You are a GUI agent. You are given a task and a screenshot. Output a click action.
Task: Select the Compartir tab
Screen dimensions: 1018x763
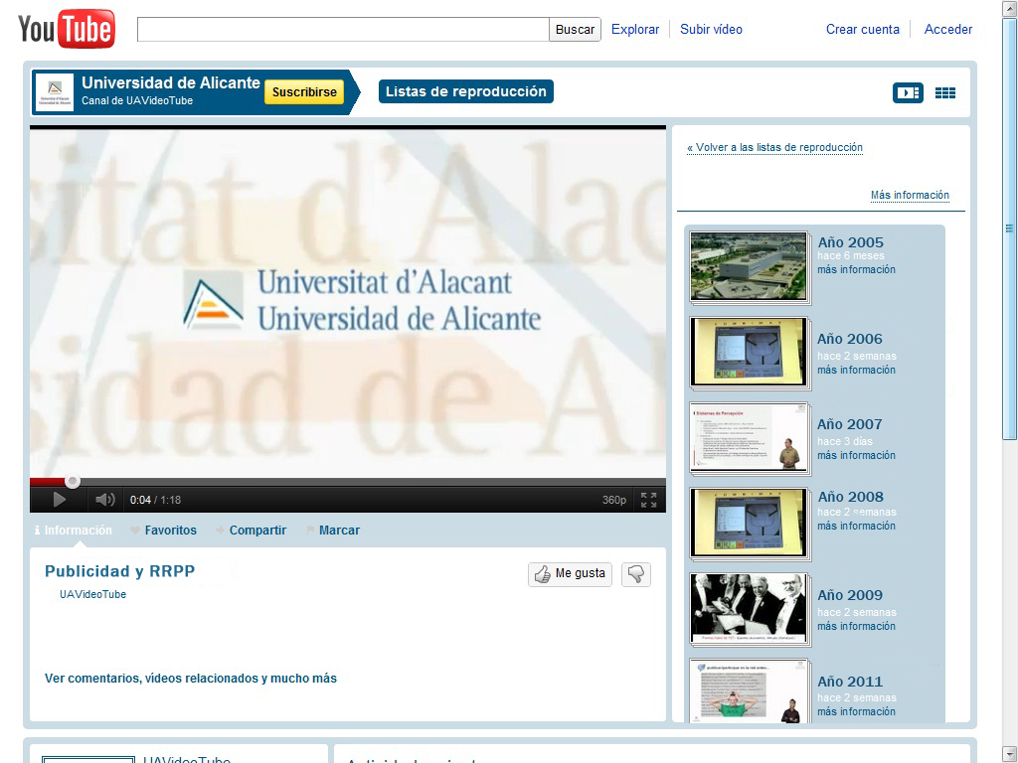[252, 531]
